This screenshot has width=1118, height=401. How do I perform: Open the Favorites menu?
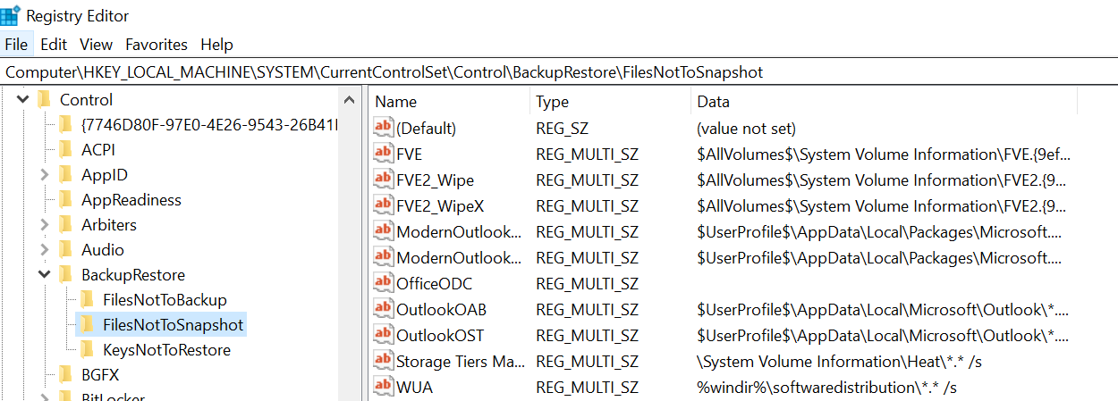point(156,44)
